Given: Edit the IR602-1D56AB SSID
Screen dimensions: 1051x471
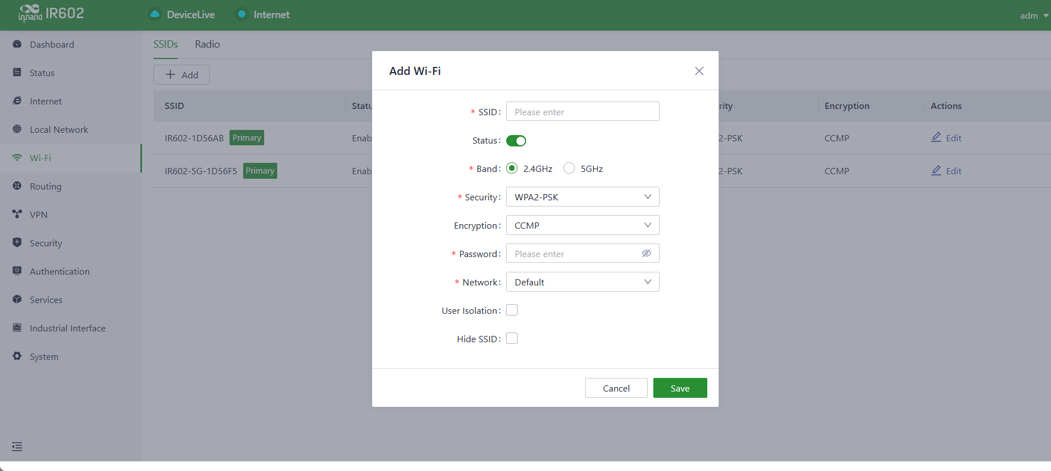Looking at the screenshot, I should (x=946, y=138).
